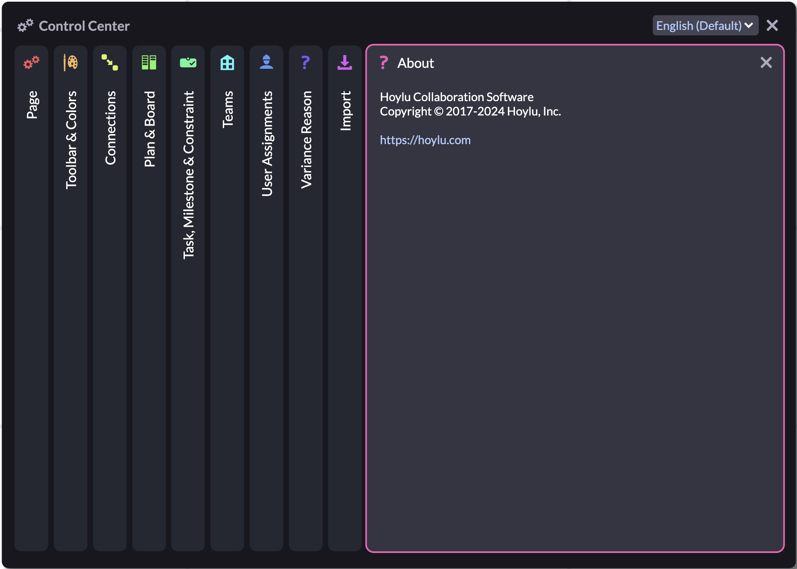This screenshot has width=797, height=569.
Task: Open the Toolbar & Colors tab label
Action: (x=71, y=140)
